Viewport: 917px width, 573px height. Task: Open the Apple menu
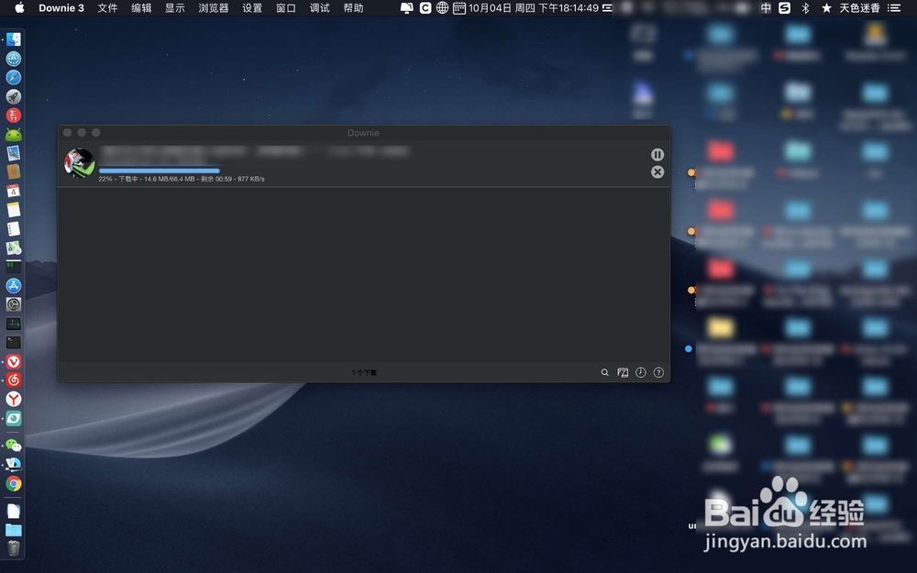[19, 7]
